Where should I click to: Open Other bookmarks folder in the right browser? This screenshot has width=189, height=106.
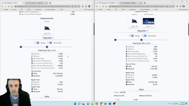tap(182, 9)
